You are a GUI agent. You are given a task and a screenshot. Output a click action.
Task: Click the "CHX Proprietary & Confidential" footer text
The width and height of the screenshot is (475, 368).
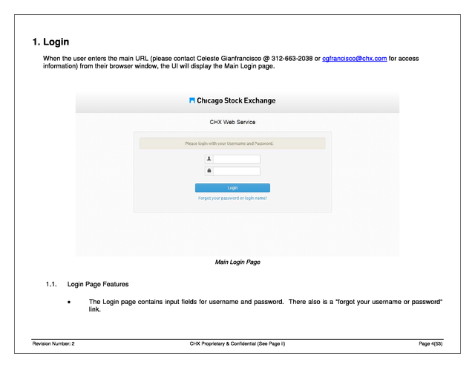click(223, 343)
